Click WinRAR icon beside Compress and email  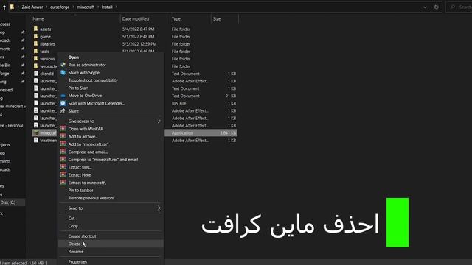tap(63, 152)
